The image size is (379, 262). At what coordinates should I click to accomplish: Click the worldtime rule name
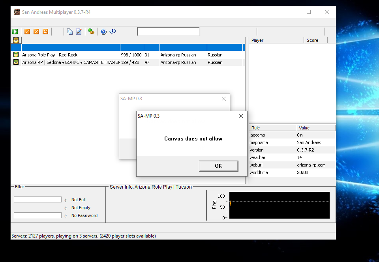pyautogui.click(x=259, y=172)
